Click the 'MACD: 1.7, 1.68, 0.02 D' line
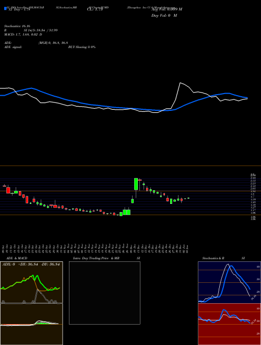 pos(23,34)
